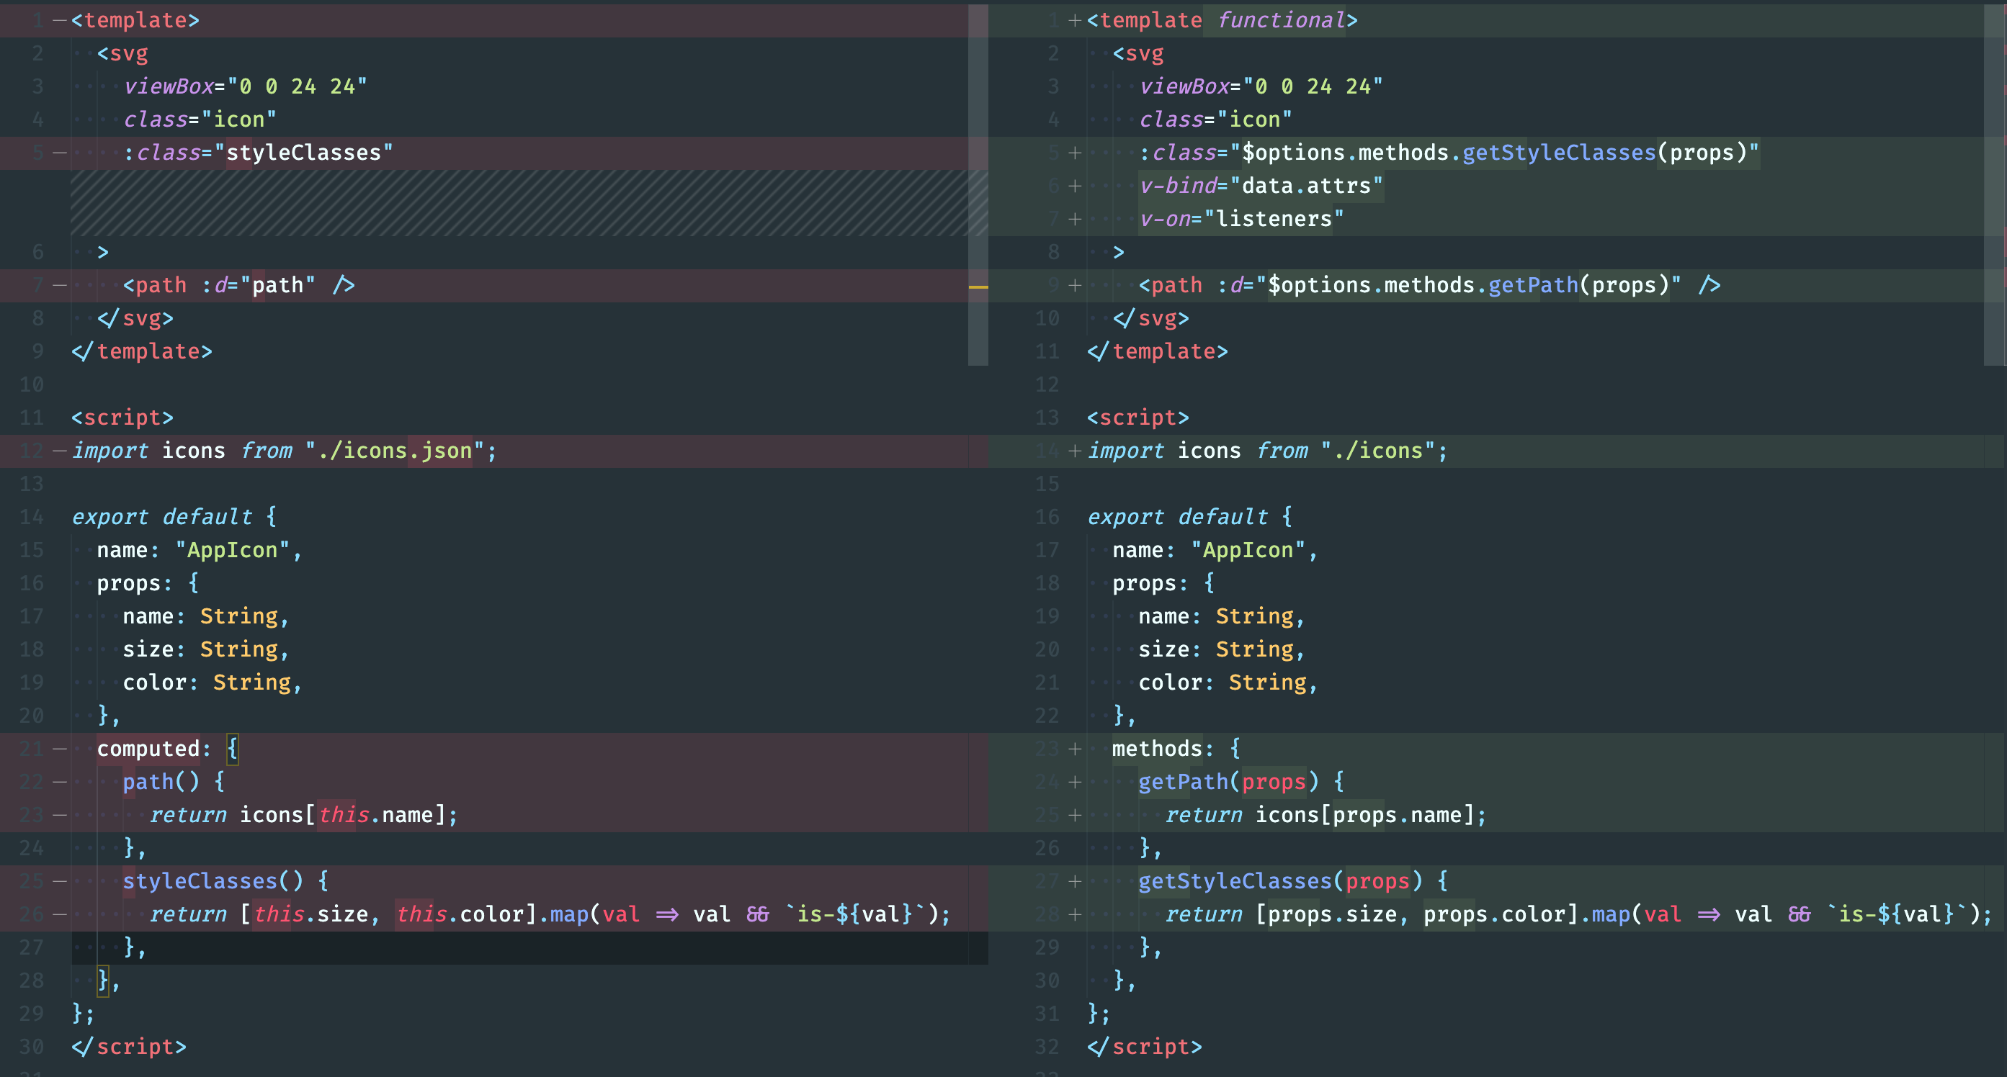The height and width of the screenshot is (1077, 2007).
Task: Click "listeners" value in v-on line
Action: (1274, 219)
